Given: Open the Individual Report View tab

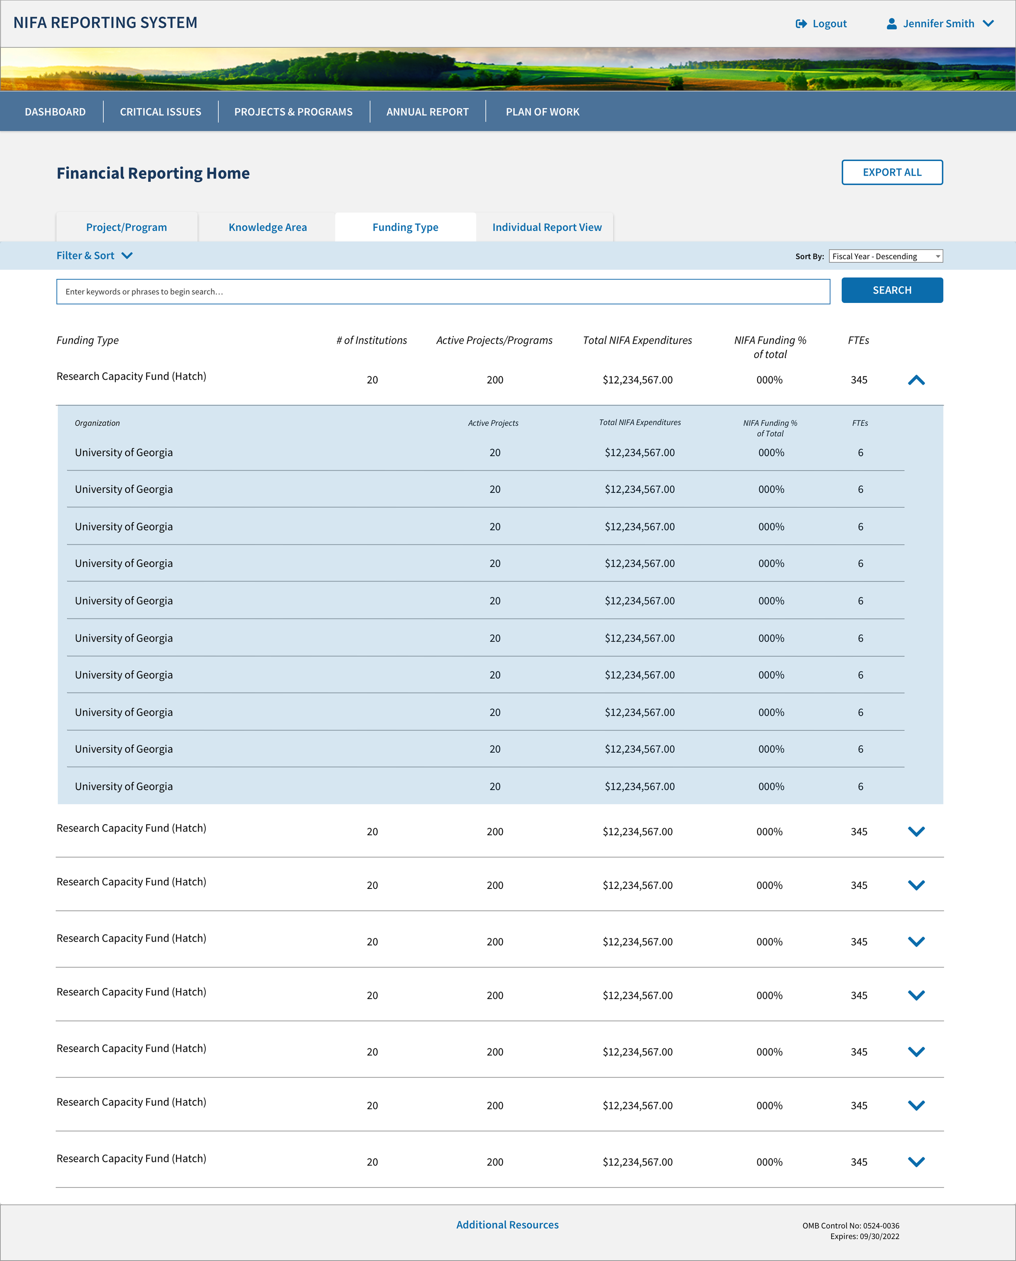Looking at the screenshot, I should point(547,227).
